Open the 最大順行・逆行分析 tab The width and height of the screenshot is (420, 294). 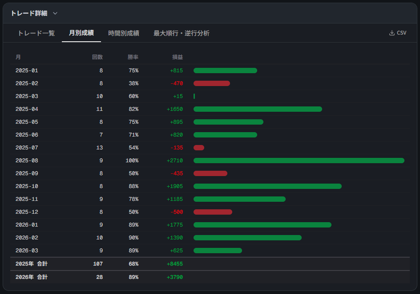click(182, 33)
